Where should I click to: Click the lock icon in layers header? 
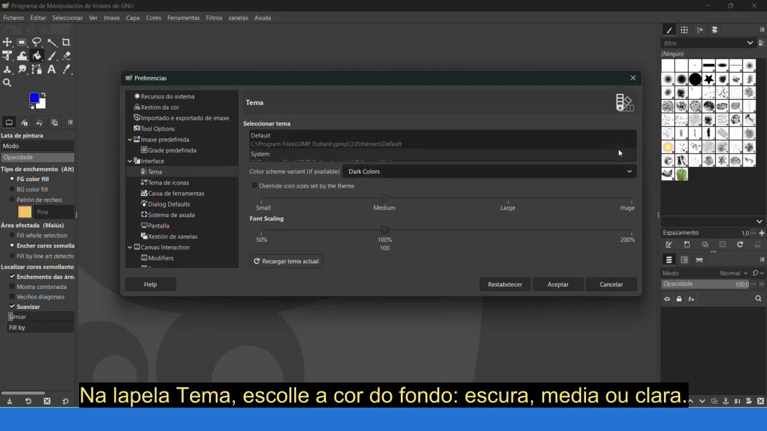coord(679,299)
